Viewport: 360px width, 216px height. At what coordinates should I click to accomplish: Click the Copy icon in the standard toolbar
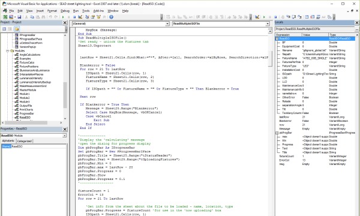coord(32,17)
